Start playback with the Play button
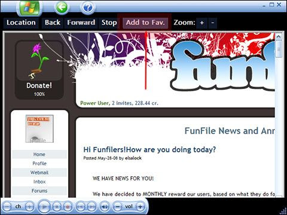287x215 pixels. [44, 207]
